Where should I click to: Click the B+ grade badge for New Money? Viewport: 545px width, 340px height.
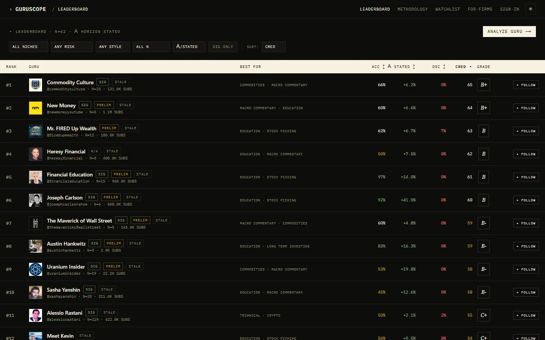[x=484, y=108]
